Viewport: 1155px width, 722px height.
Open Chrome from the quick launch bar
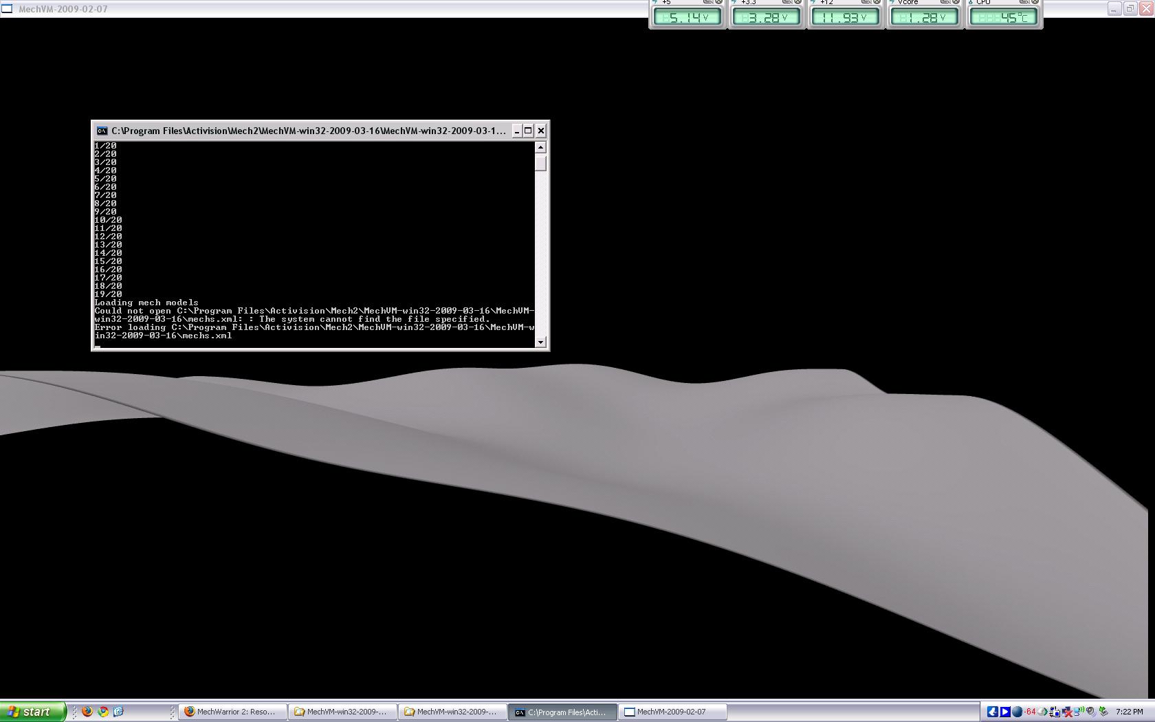[x=103, y=712]
